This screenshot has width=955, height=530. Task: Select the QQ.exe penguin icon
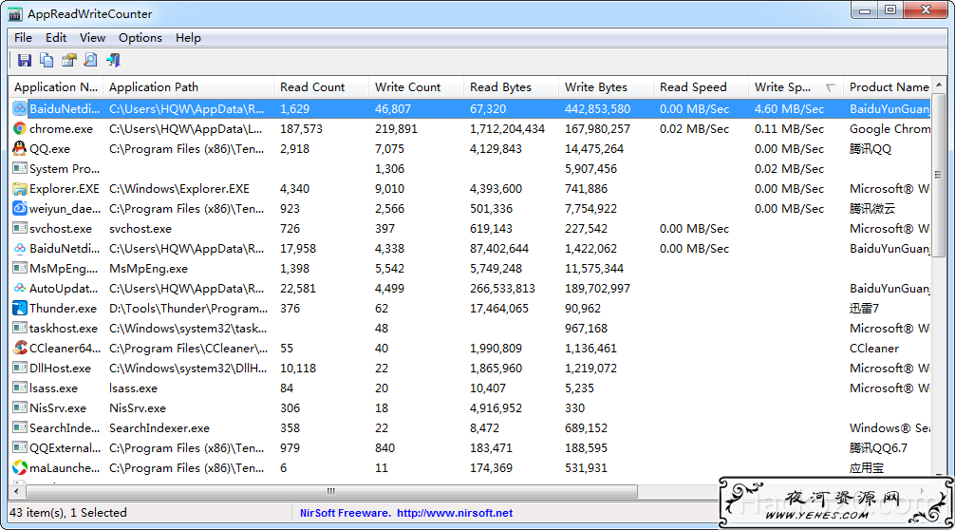click(20, 148)
